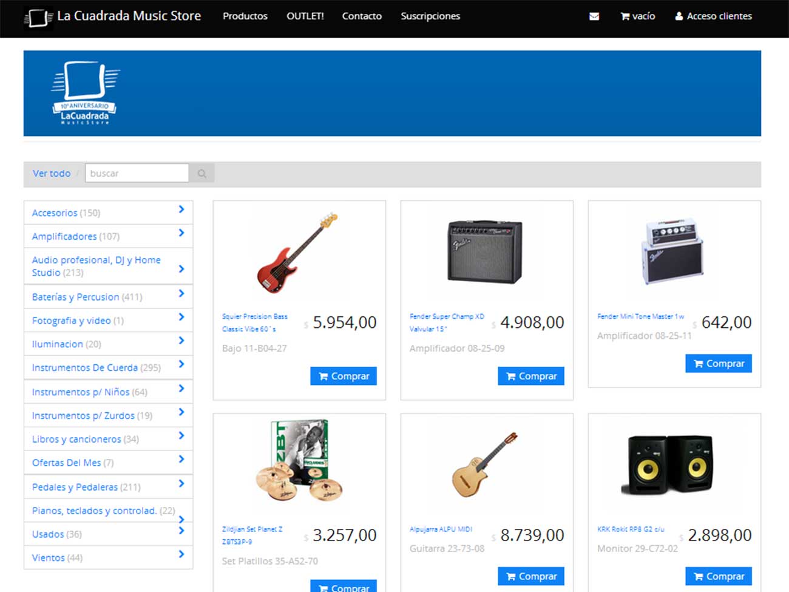This screenshot has height=592, width=789.
Task: Click the 10° Aniversario banner logo
Action: point(85,93)
